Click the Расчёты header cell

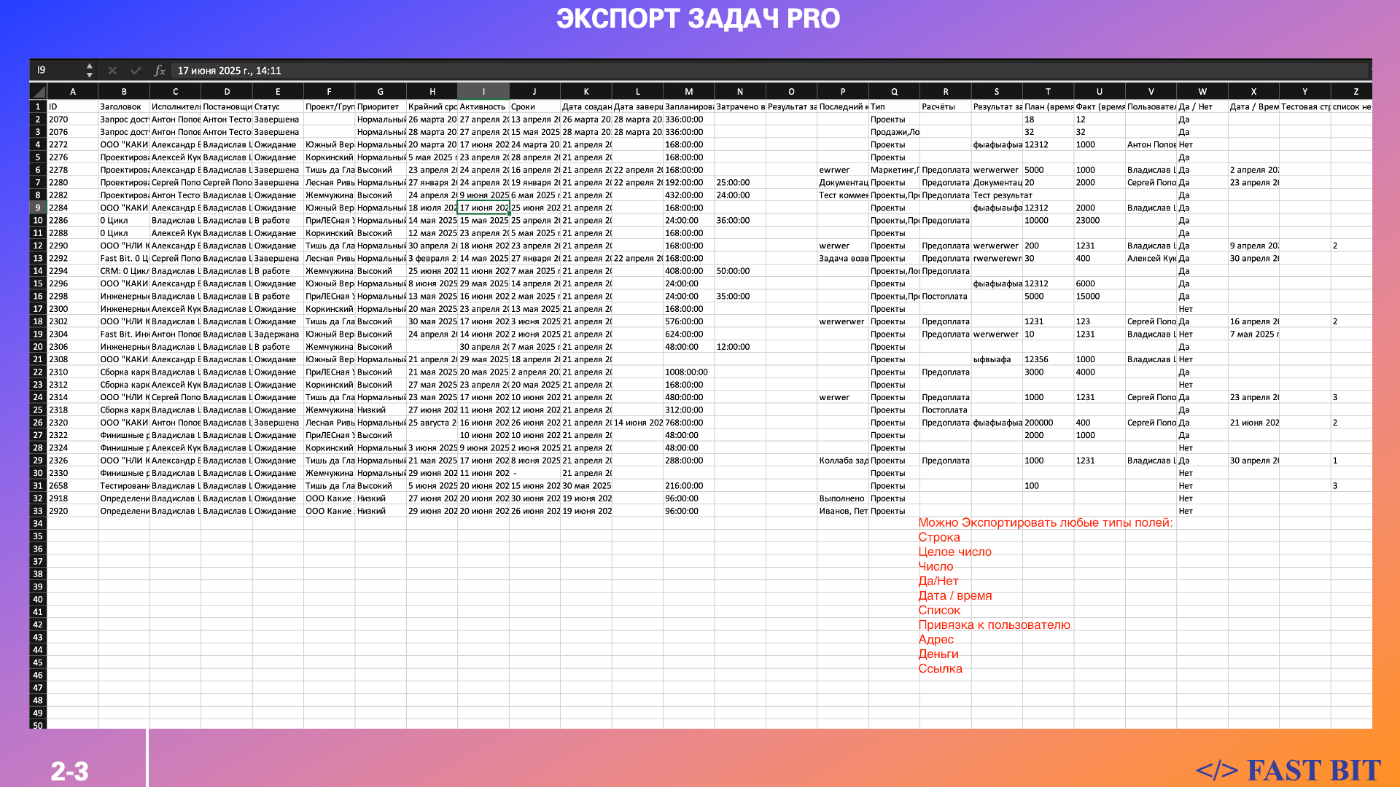[x=945, y=106]
